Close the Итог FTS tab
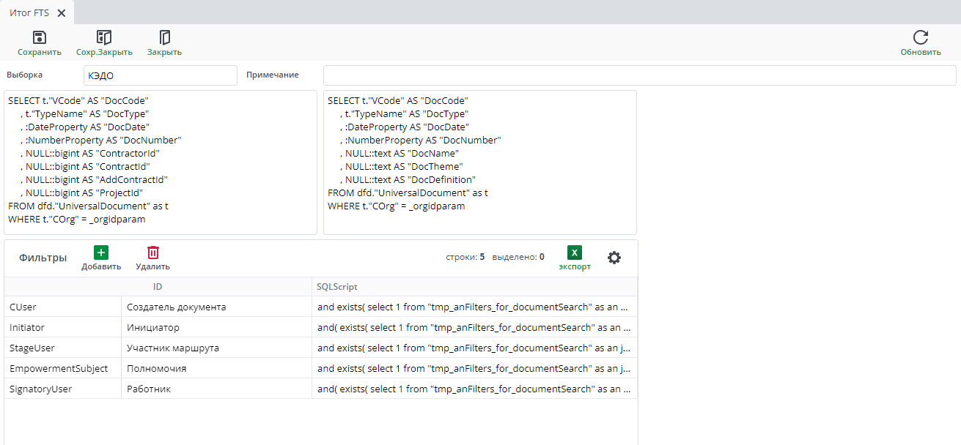Image resolution: width=961 pixels, height=445 pixels. pos(61,13)
